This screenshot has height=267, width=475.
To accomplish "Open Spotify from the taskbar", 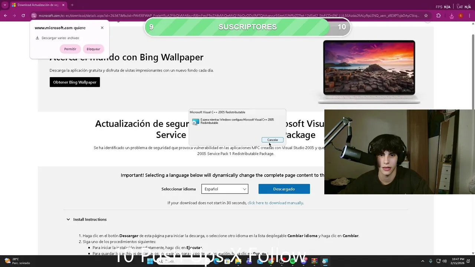I will [292, 261].
